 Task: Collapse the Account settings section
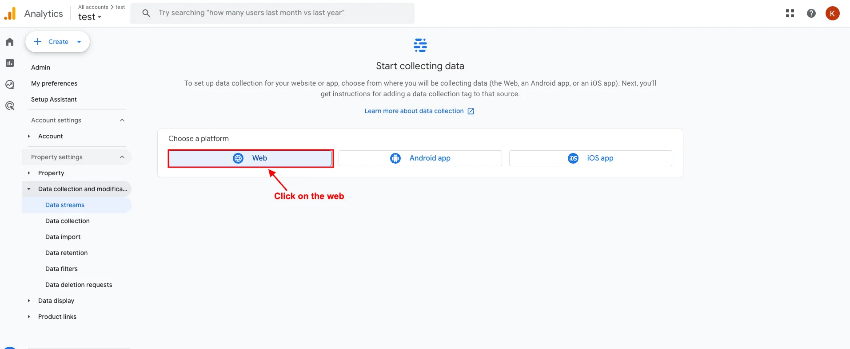click(x=122, y=120)
